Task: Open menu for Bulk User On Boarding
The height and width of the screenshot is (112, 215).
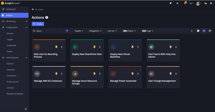Action: pos(62,47)
